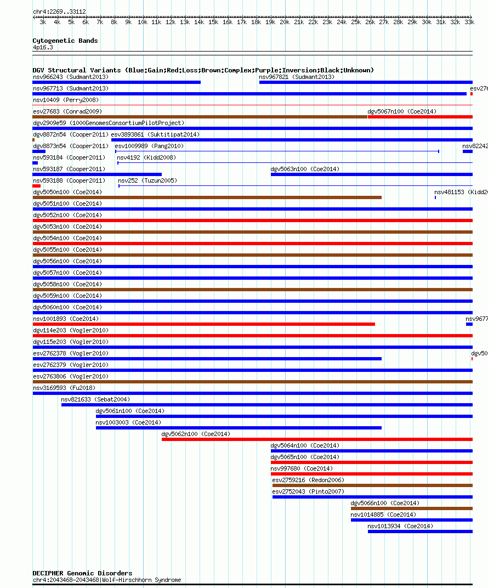
Task: Click the 20k mark on the ruler
Action: tap(285, 22)
